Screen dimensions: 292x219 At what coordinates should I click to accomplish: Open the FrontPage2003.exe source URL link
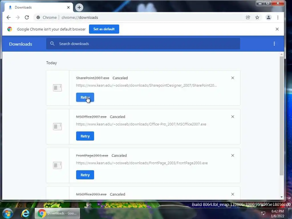pos(142,163)
